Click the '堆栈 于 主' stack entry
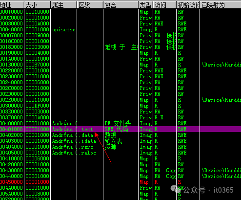The height and width of the screenshot is (200, 241). pyautogui.click(x=121, y=47)
